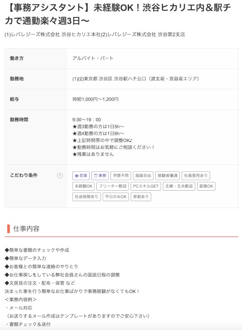This screenshot has width=242, height=330.
Task: Click the 昇給あり condition tag
Action: click(141, 197)
